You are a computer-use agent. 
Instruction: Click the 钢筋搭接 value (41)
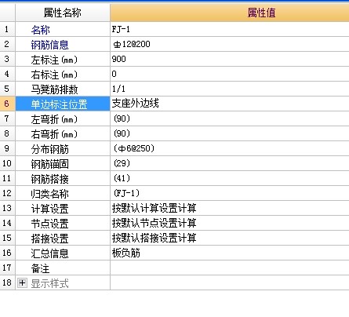click(122, 178)
